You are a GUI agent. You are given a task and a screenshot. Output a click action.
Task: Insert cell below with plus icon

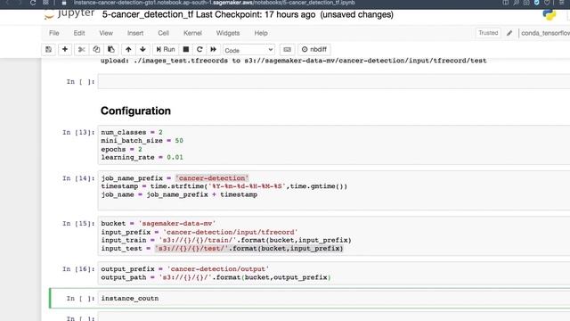[x=65, y=50]
